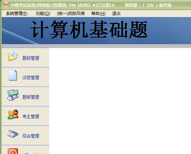Open the (统一)皮肤风格 skin menu
This screenshot has width=191, height=154.
coord(71,14)
